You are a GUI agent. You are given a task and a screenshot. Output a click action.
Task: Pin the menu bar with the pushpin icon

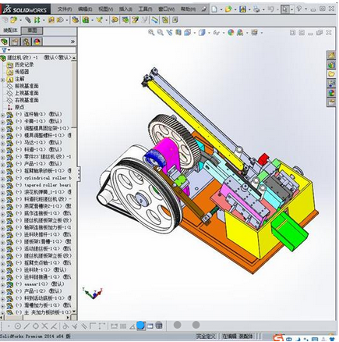tap(204, 9)
